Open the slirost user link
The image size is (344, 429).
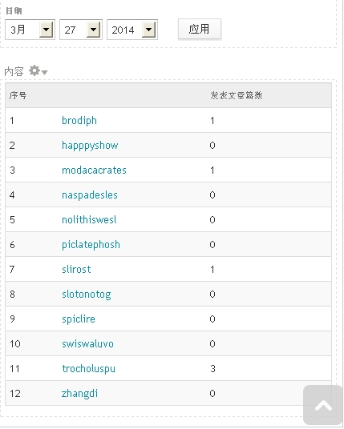[76, 270]
